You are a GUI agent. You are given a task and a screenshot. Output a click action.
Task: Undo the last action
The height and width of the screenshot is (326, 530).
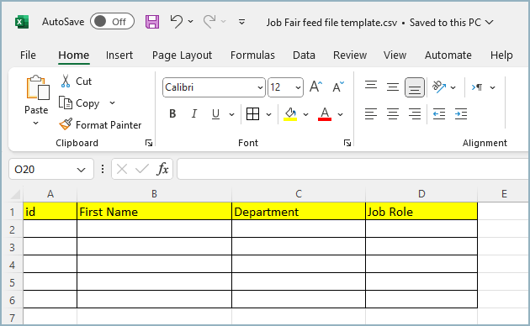point(176,22)
